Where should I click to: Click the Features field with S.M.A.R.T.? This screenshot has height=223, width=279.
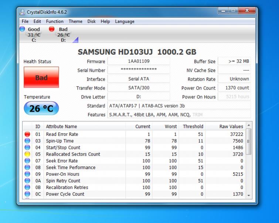tap(179, 115)
